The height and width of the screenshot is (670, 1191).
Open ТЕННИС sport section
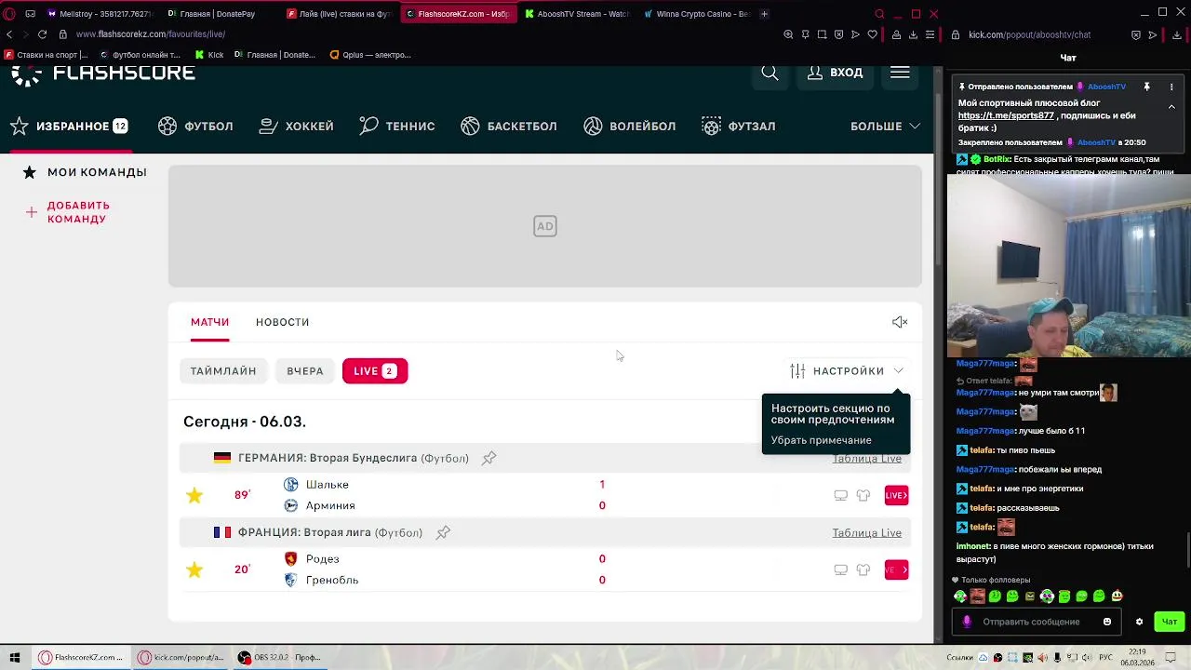[x=396, y=127]
